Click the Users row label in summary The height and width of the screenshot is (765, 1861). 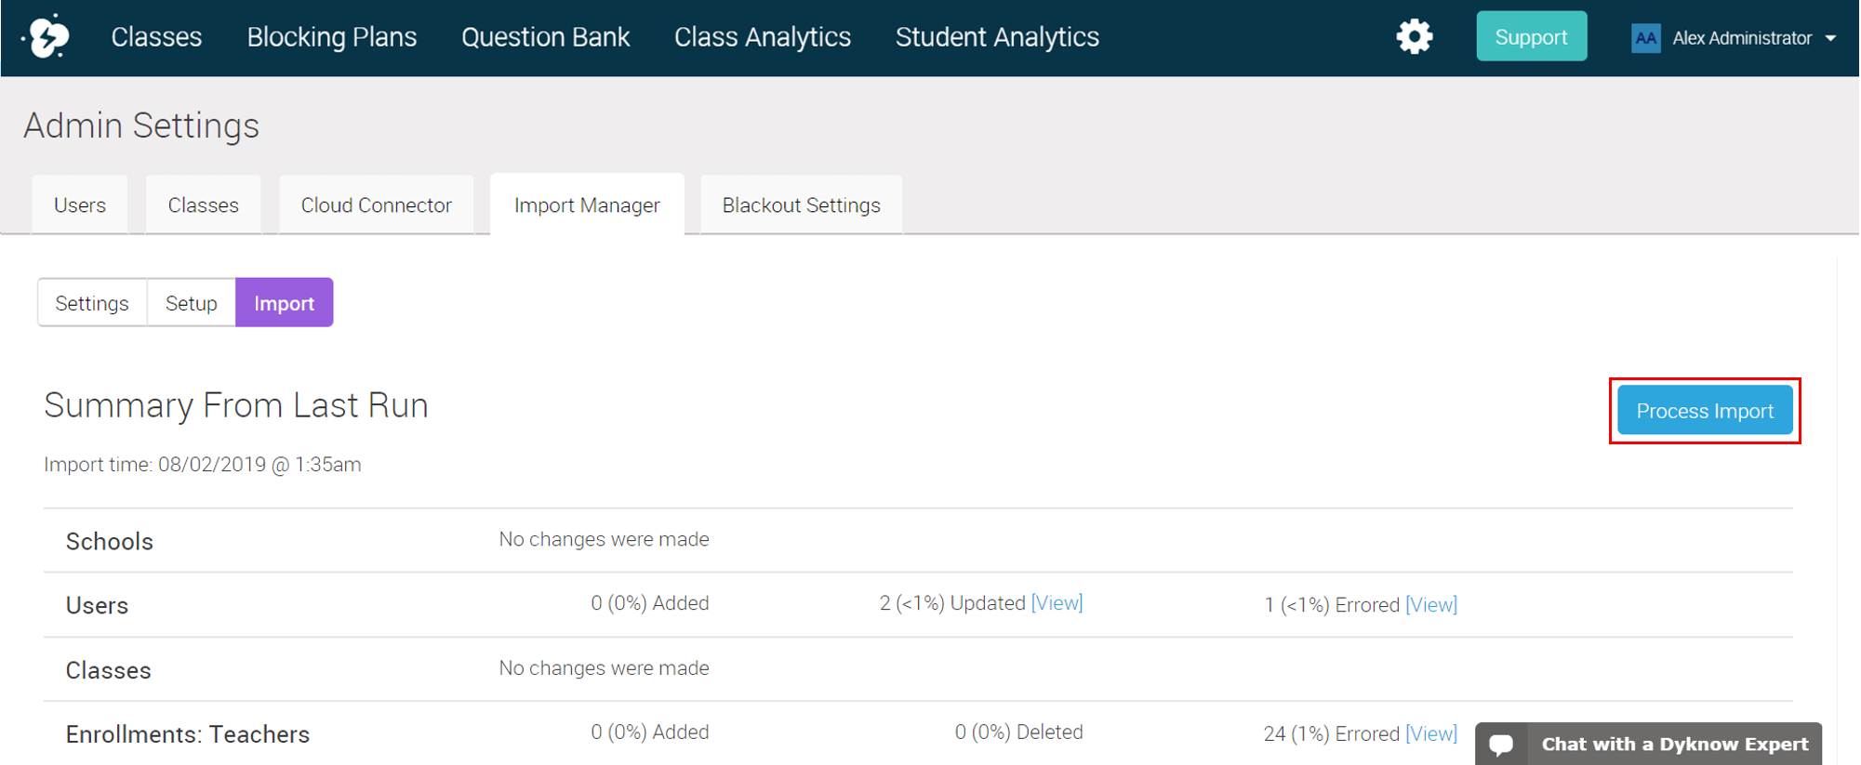tap(97, 606)
